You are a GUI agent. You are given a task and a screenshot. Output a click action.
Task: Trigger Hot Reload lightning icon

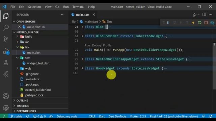(193, 23)
